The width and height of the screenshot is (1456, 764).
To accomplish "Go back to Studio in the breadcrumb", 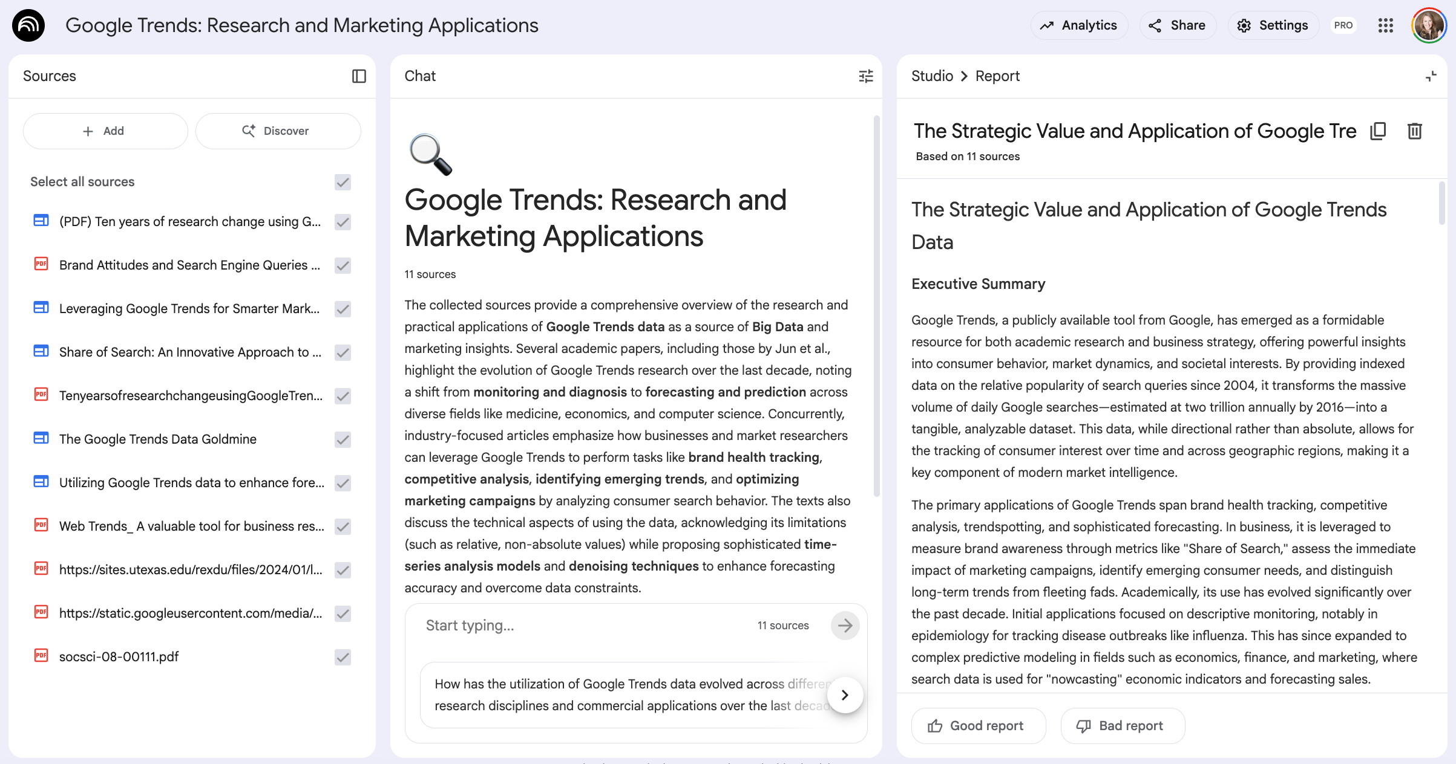I will coord(932,76).
